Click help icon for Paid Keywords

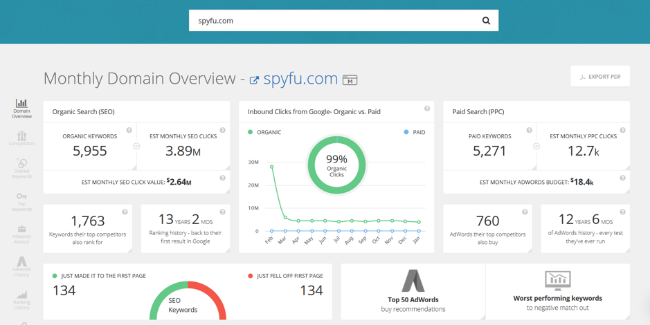click(529, 130)
